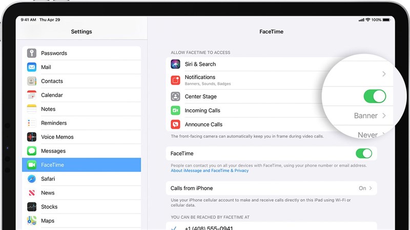Tap the On value for Calls from iPhone
Image resolution: width=410 pixels, height=230 pixels.
coord(362,188)
